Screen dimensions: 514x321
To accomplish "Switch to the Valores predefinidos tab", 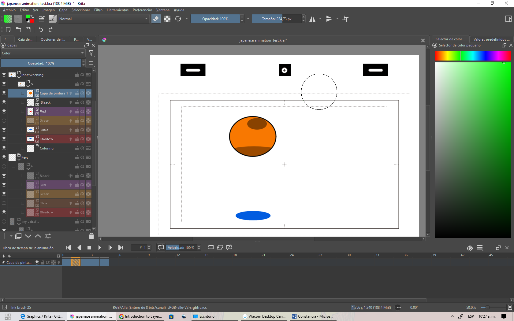I will 491,39.
